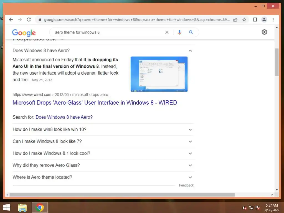This screenshot has width=284, height=213.
Task: Go back to the previous page
Action: coord(11,20)
